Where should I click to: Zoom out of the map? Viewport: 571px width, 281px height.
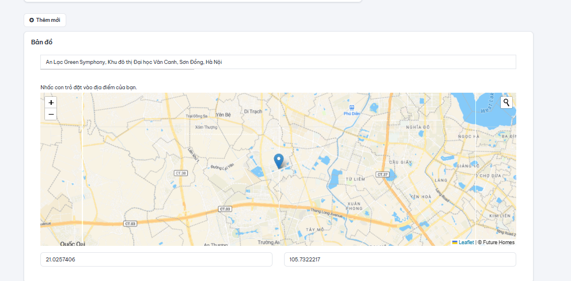pos(51,114)
